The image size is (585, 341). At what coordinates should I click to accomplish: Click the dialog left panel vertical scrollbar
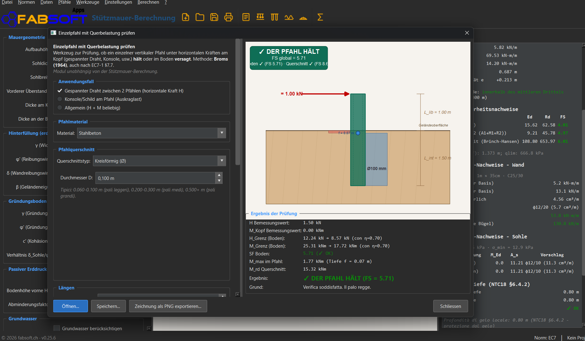[x=238, y=102]
